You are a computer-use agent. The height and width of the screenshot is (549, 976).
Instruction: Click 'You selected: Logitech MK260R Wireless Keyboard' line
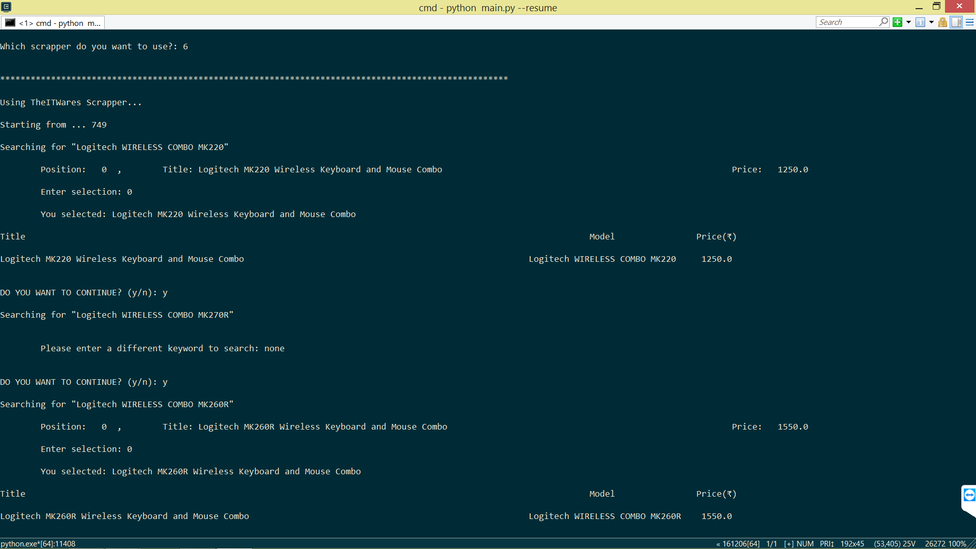(x=201, y=471)
